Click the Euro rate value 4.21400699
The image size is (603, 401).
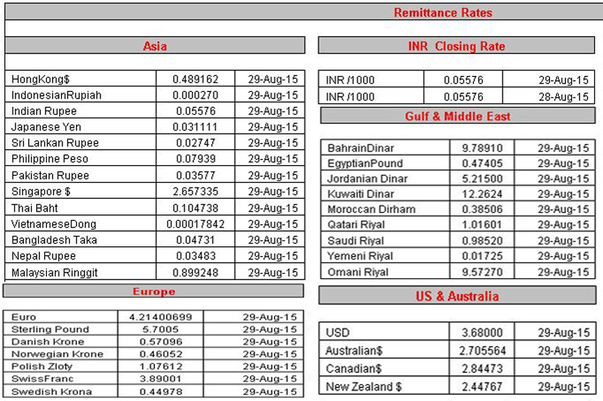coord(160,317)
